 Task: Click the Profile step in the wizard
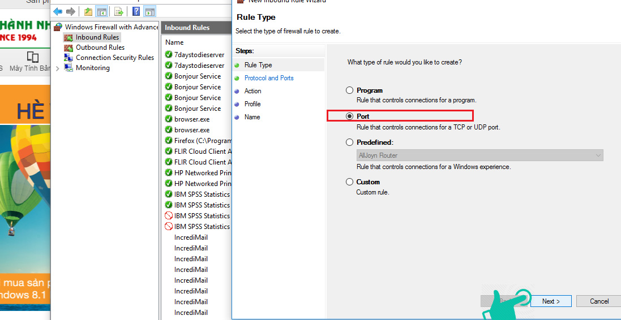[x=252, y=104]
